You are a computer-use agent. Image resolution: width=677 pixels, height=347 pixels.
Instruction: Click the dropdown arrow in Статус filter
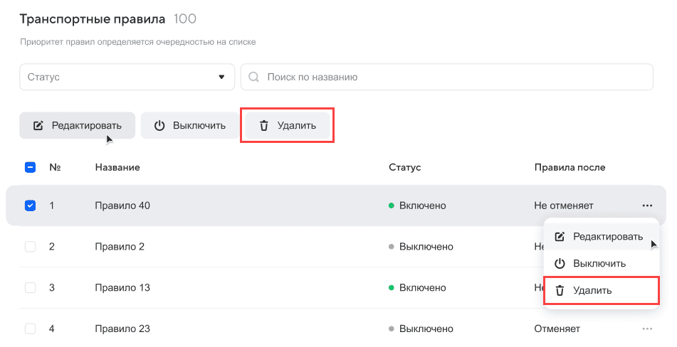[221, 78]
